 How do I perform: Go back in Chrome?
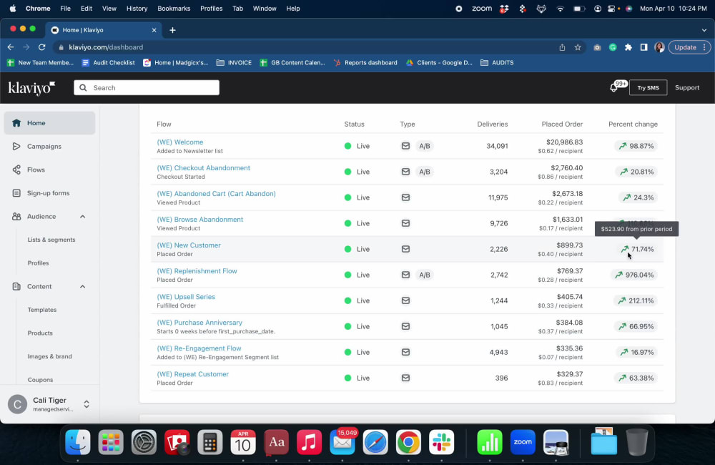pyautogui.click(x=11, y=47)
